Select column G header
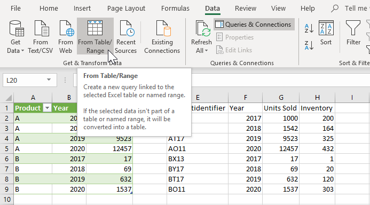This screenshot has width=370, height=205. pos(281,98)
